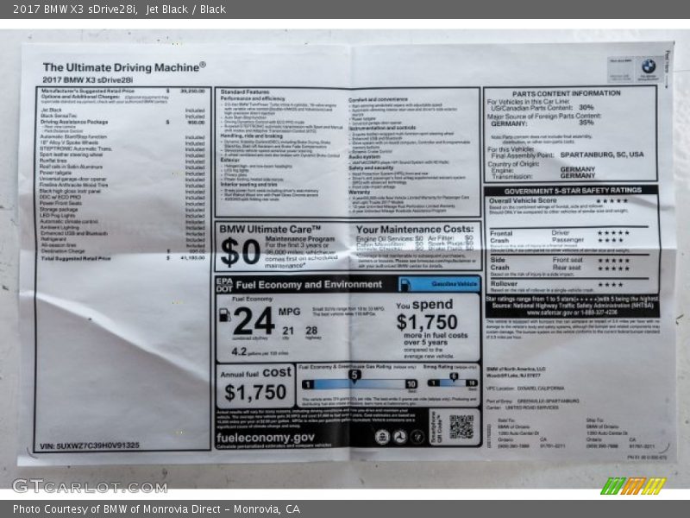
Task: Click 'PARTS CONTENT INFORMATION' heading
Action: [x=567, y=93]
